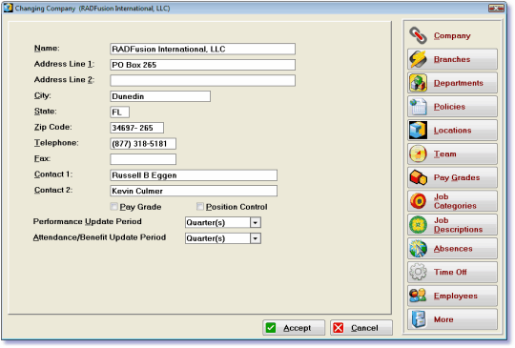Expand the Attendance/Benefit Update Period dropdown
Viewport: 515px width, 348px height.
click(256, 238)
